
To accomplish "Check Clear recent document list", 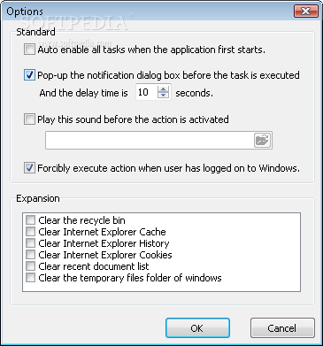I will tap(30, 266).
